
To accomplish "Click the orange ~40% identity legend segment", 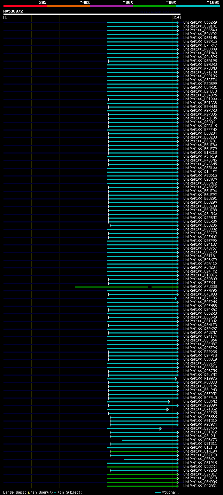I will pos(68,6).
